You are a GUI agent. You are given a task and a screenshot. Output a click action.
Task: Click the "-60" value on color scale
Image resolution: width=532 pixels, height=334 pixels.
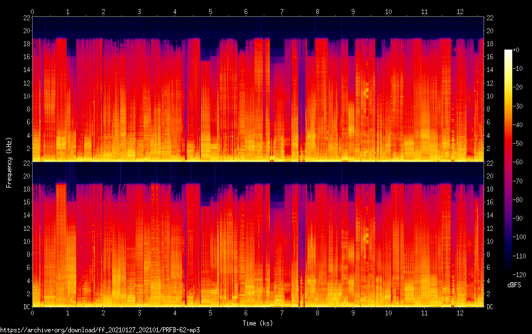coord(518,162)
